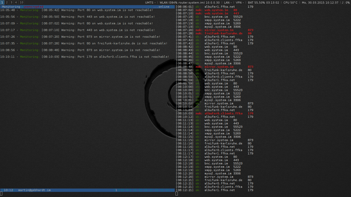This screenshot has width=351, height=197.
Task: Click the UMTS status entry
Action: pos(150,3)
